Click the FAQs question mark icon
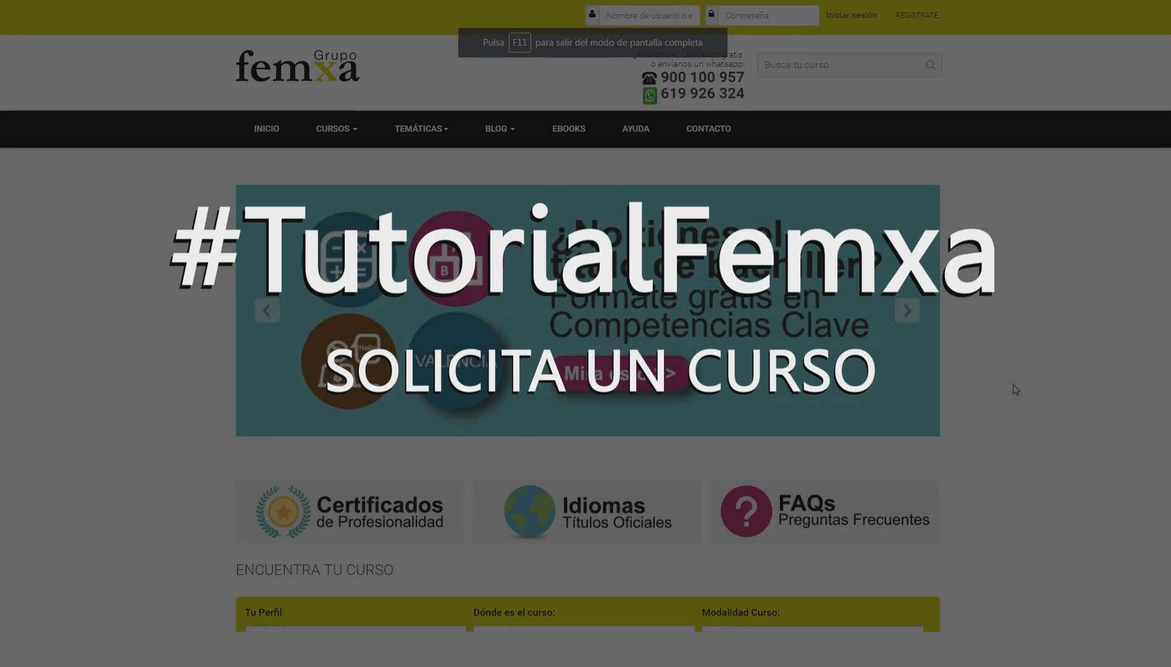 746,511
